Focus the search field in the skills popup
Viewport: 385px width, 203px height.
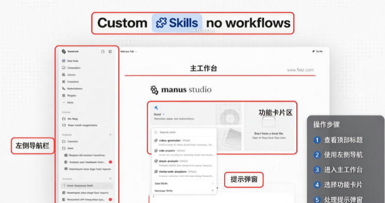tap(184, 132)
